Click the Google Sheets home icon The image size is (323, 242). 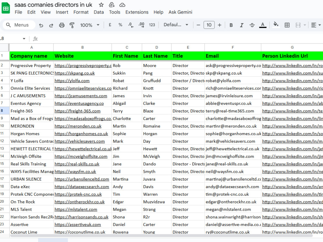coord(5,8)
